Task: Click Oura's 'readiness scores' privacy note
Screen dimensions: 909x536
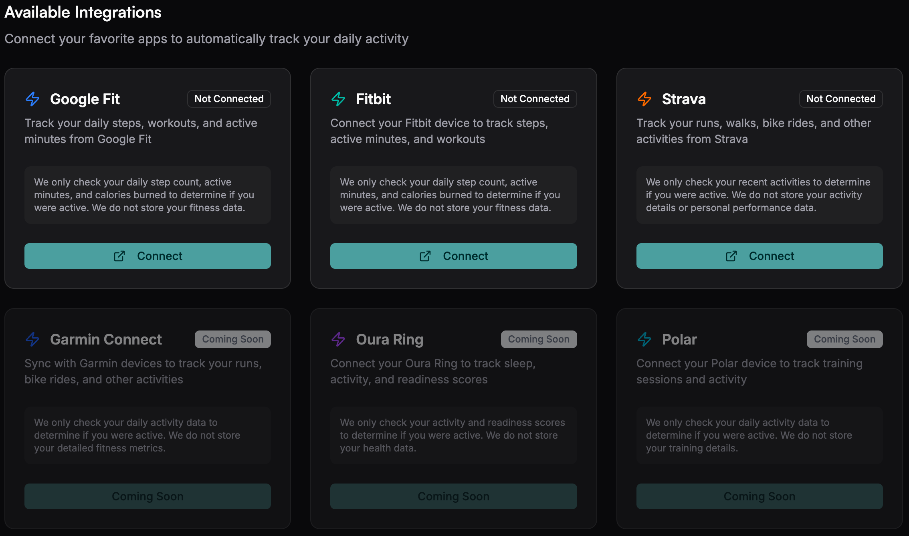Action: point(454,435)
